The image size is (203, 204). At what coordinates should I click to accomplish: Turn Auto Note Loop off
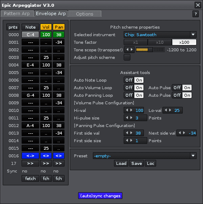tap(129, 80)
